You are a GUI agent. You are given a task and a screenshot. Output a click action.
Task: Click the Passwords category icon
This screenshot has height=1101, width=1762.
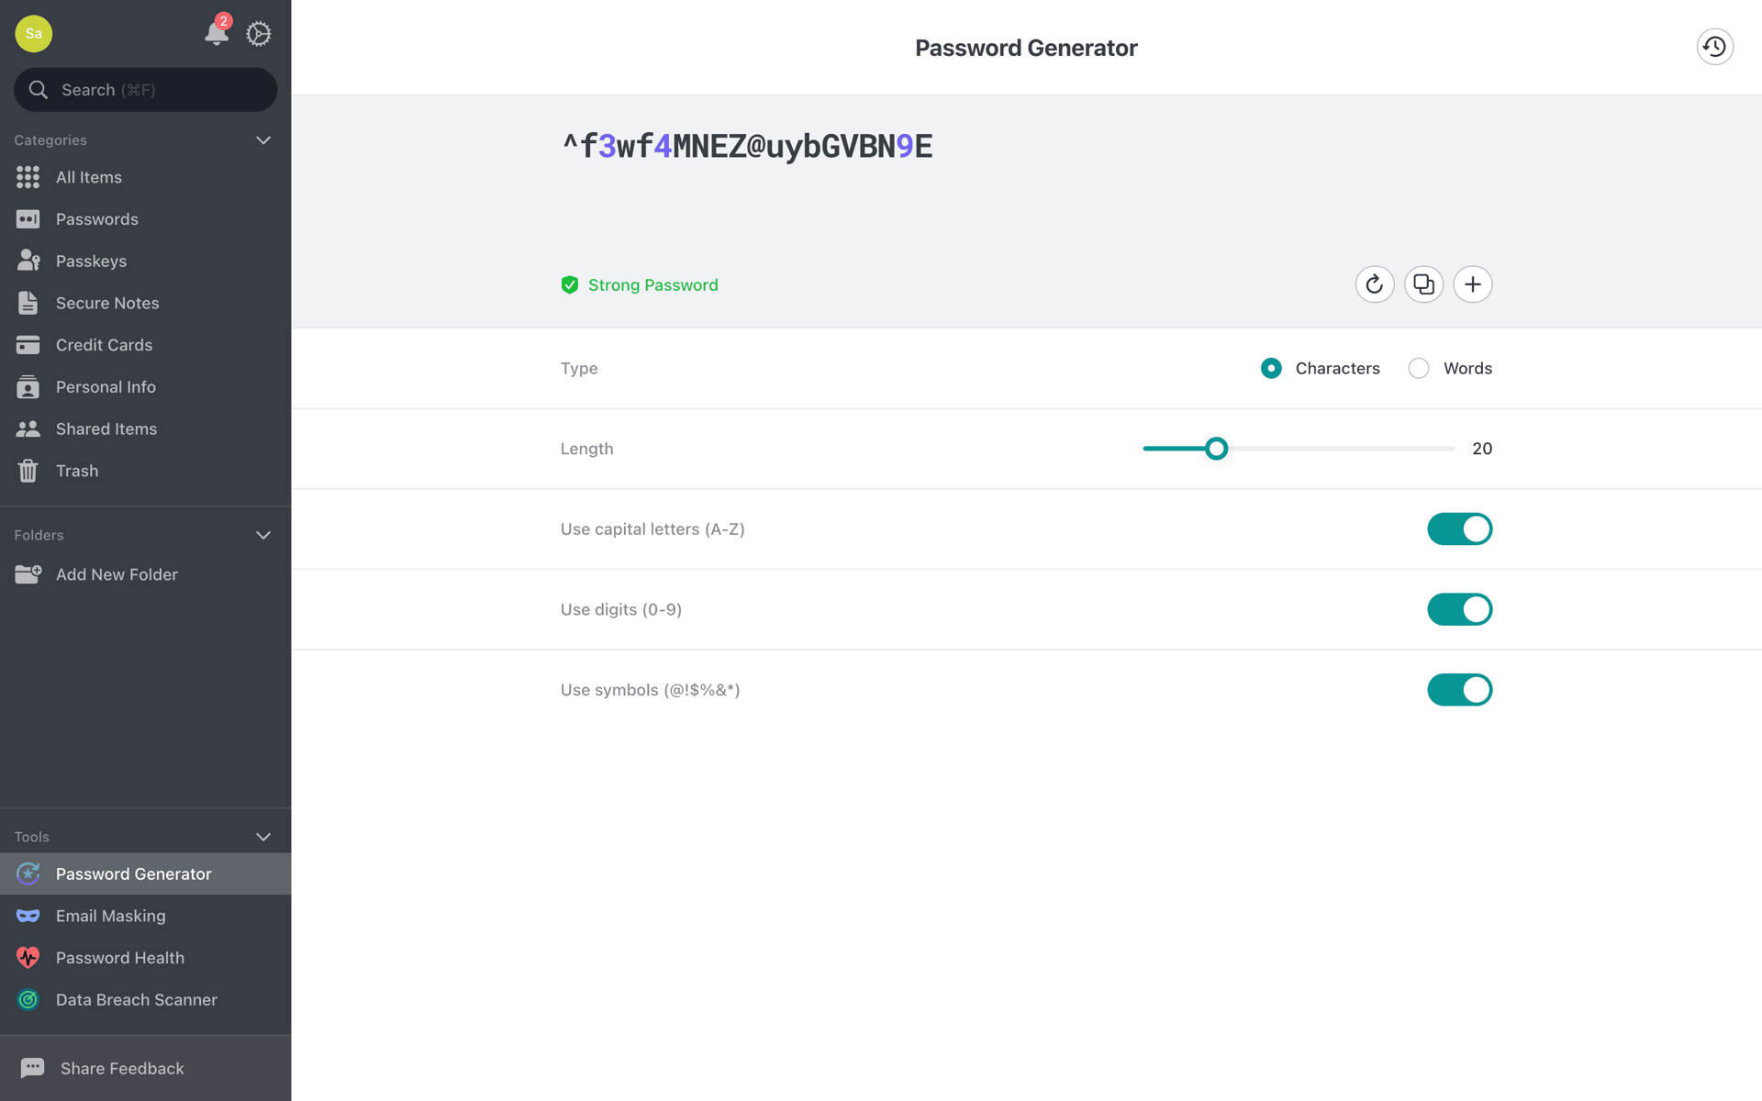(28, 219)
